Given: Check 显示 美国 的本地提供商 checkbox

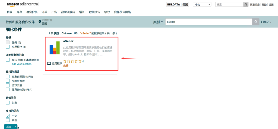Looking at the screenshot, I should [x=8, y=60].
